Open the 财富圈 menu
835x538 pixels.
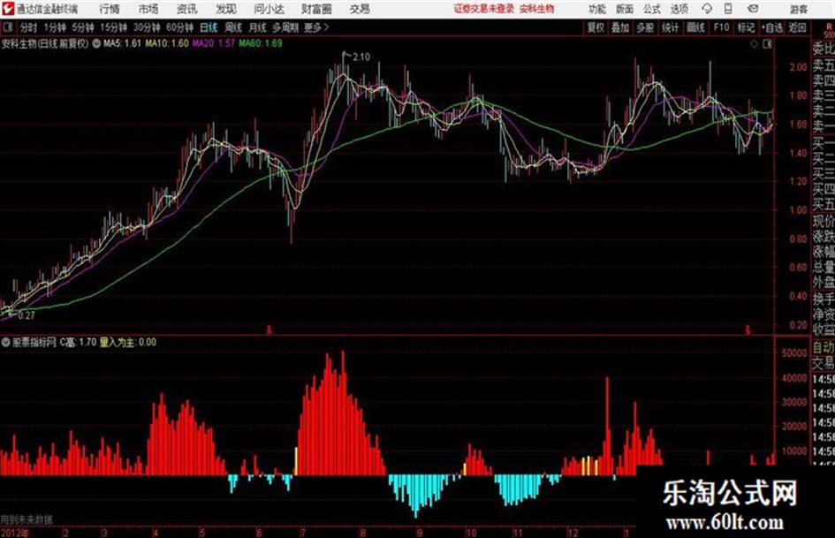(x=316, y=9)
